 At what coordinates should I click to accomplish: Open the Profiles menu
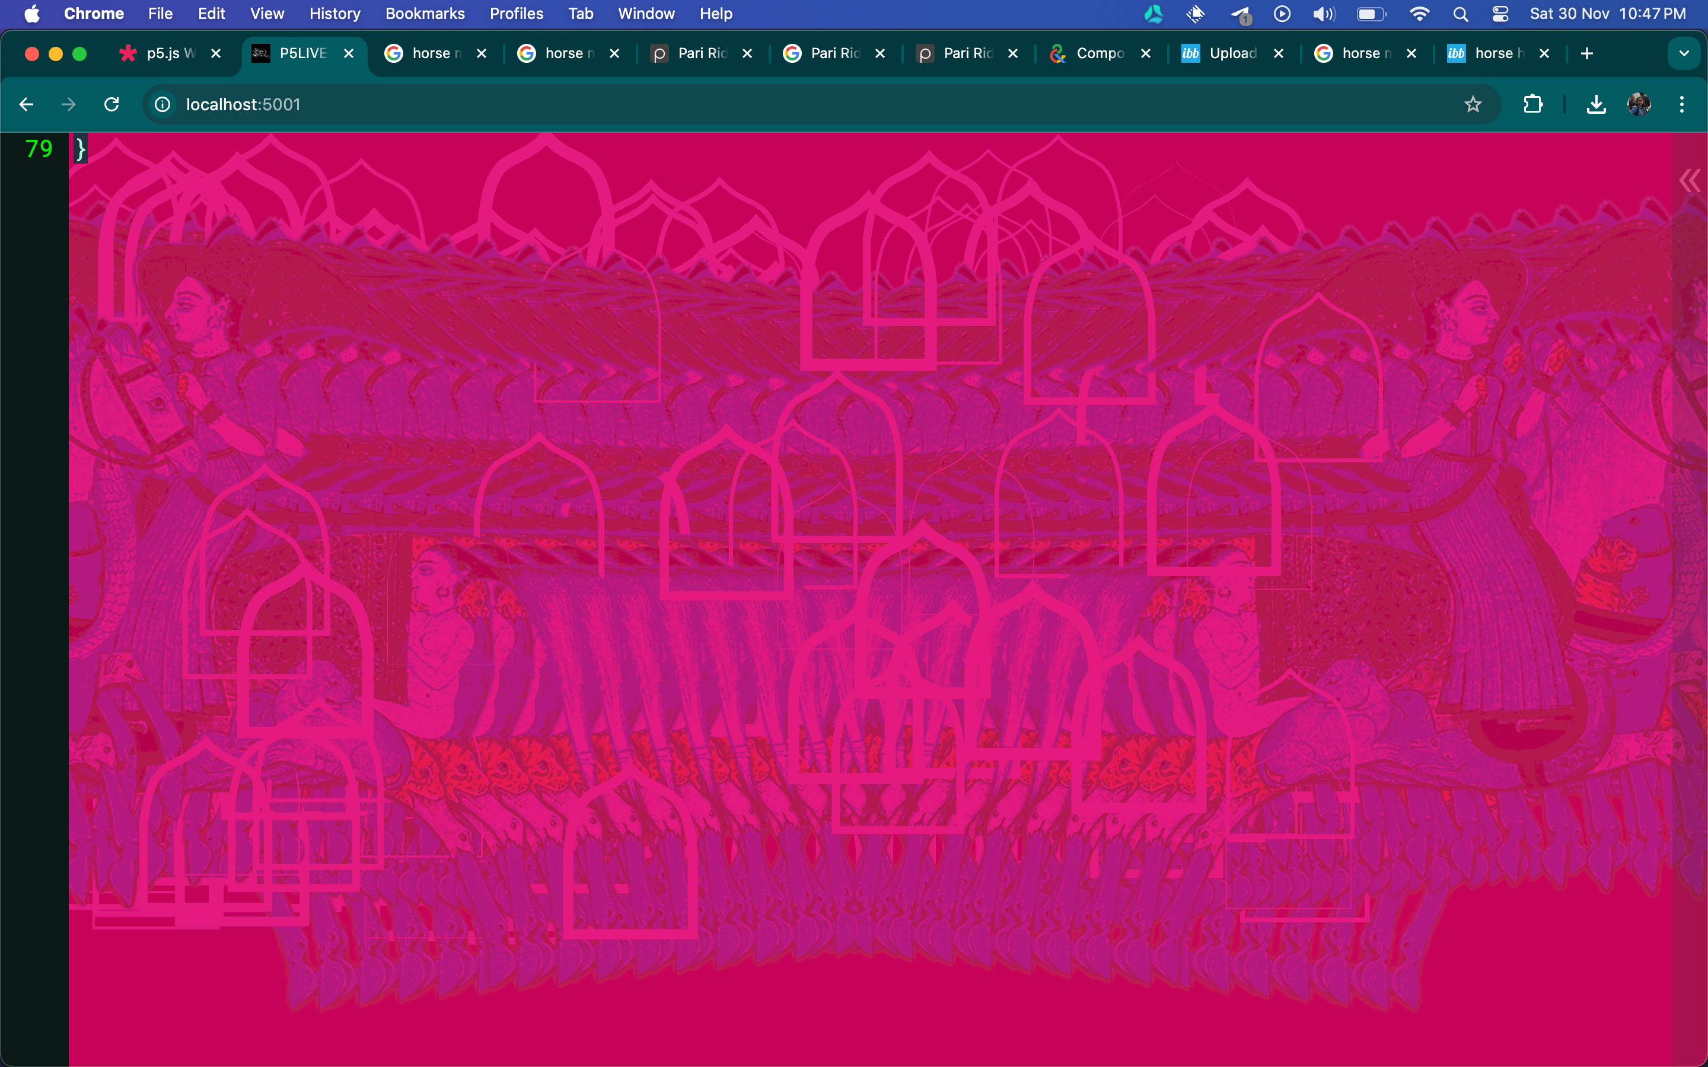(516, 14)
